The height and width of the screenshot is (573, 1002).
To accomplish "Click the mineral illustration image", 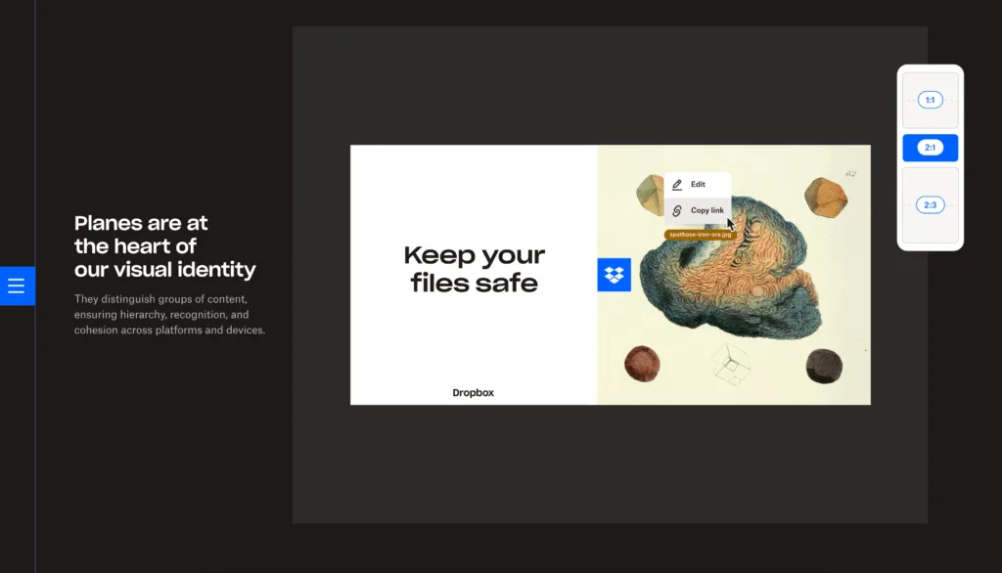I will coord(734,275).
